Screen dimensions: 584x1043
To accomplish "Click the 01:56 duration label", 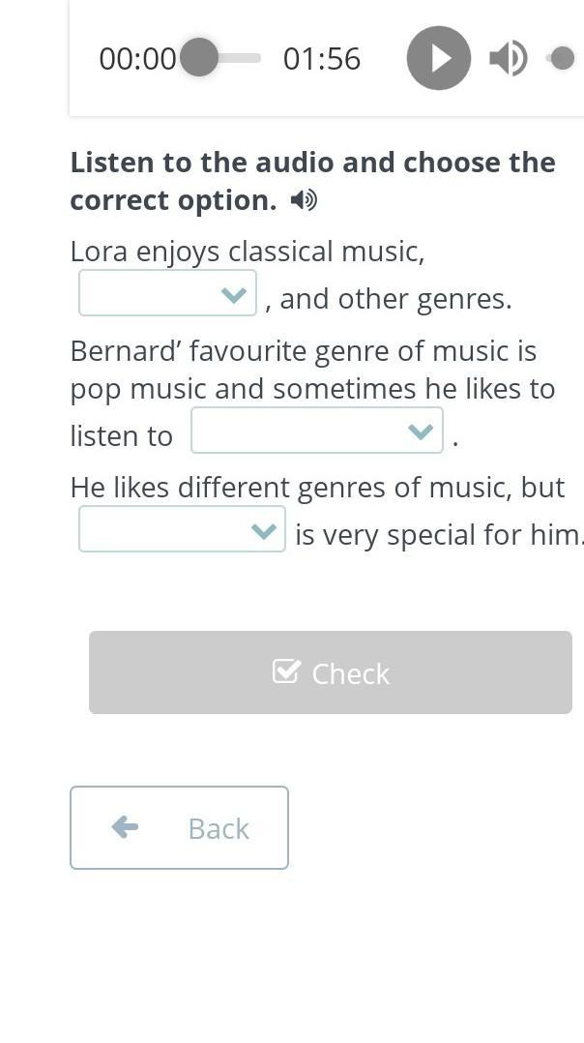I will [321, 59].
